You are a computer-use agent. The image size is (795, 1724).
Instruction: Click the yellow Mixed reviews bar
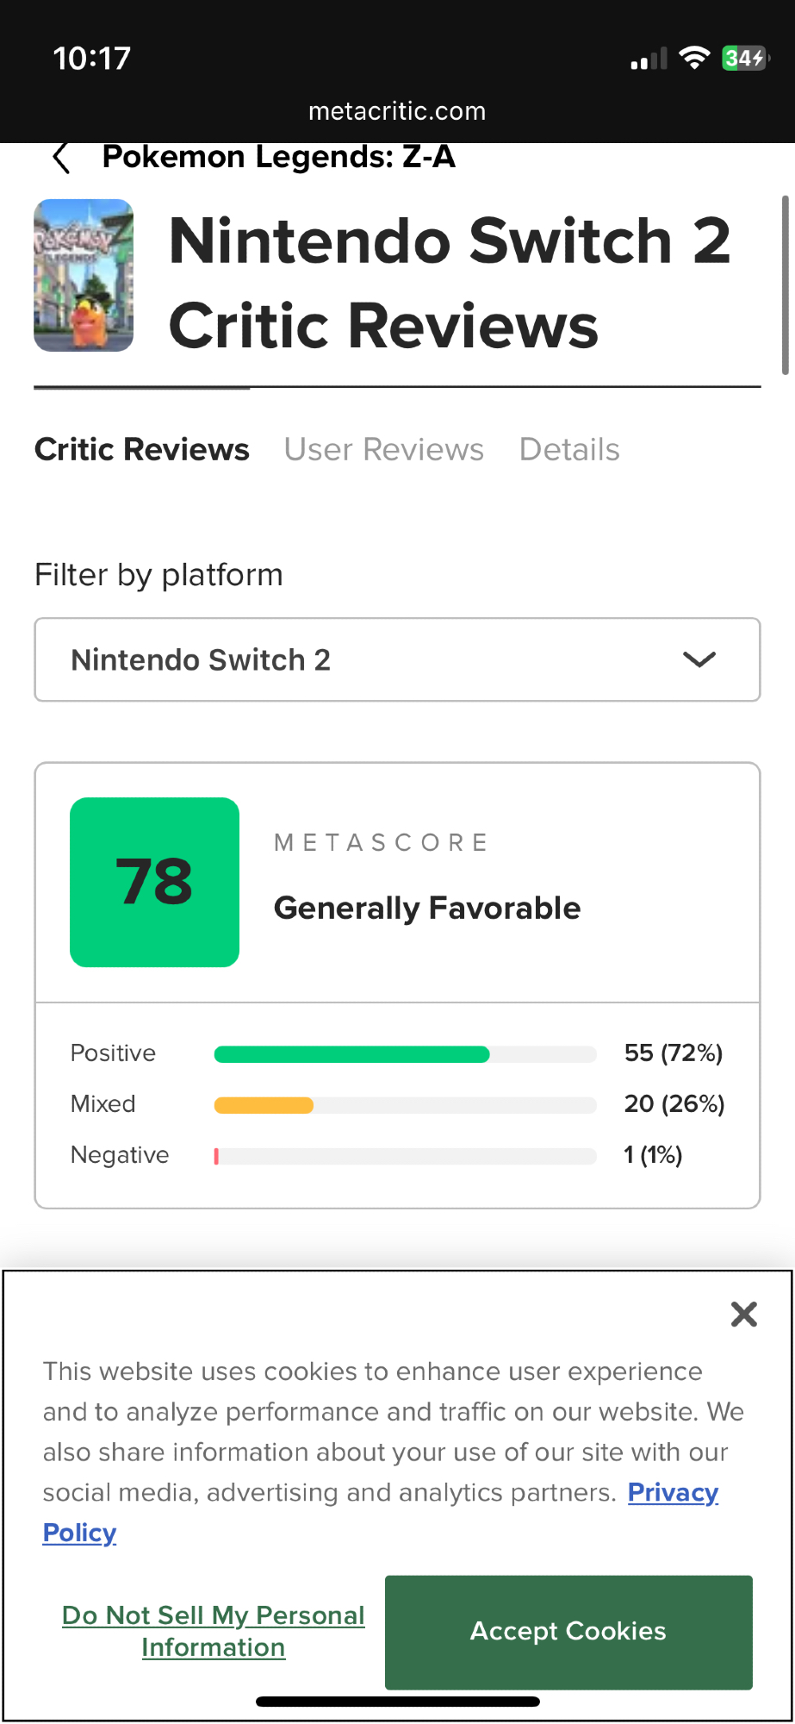point(264,1105)
